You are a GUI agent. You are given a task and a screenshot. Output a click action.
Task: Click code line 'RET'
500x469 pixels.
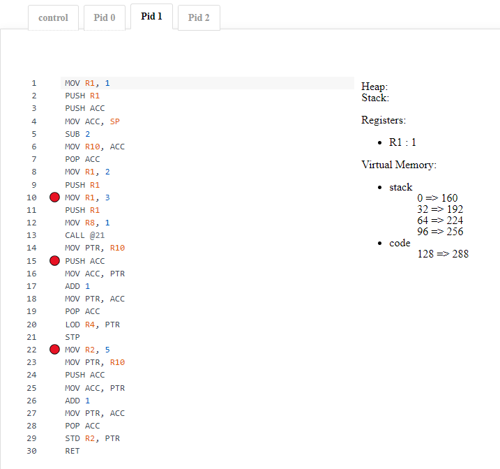pos(73,451)
